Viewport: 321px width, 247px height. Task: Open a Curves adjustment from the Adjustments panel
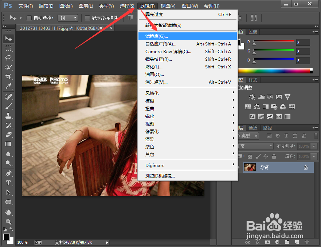[x=270, y=97]
